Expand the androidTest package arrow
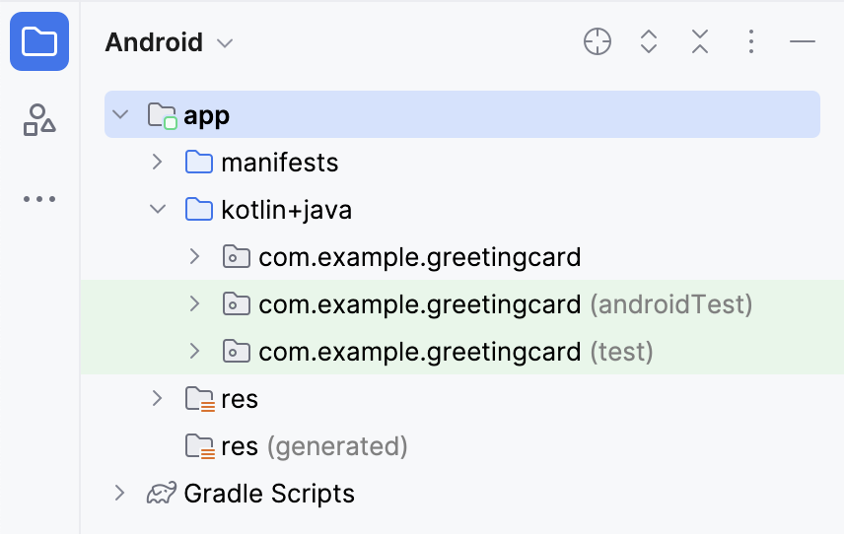The width and height of the screenshot is (844, 534). click(x=194, y=304)
